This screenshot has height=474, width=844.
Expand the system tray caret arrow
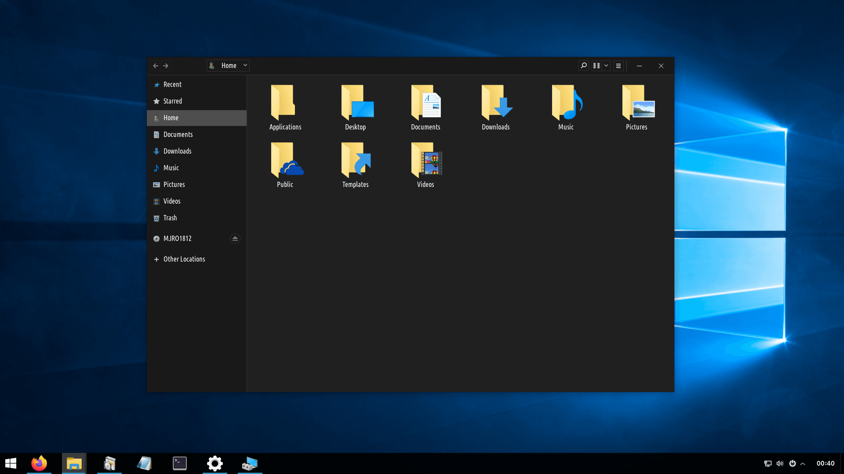pyautogui.click(x=803, y=463)
